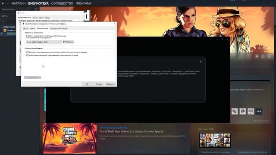
Task: Open the БИБЛИОТЕКА section in Steam
Action: (x=38, y=3)
